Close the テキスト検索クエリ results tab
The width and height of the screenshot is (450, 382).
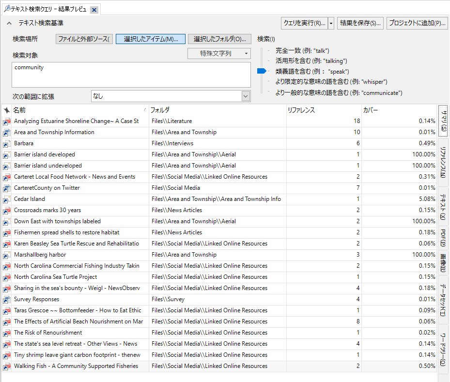point(94,10)
